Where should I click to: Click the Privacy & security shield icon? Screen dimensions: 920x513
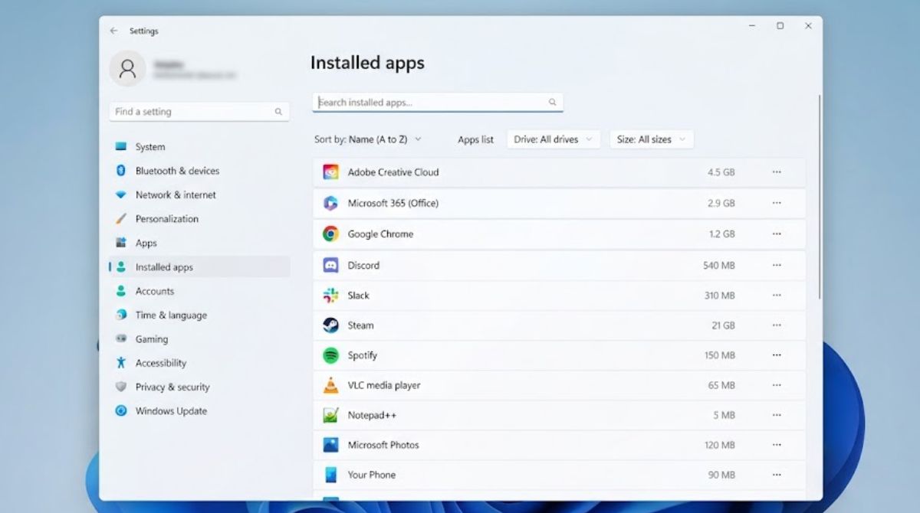coord(120,387)
